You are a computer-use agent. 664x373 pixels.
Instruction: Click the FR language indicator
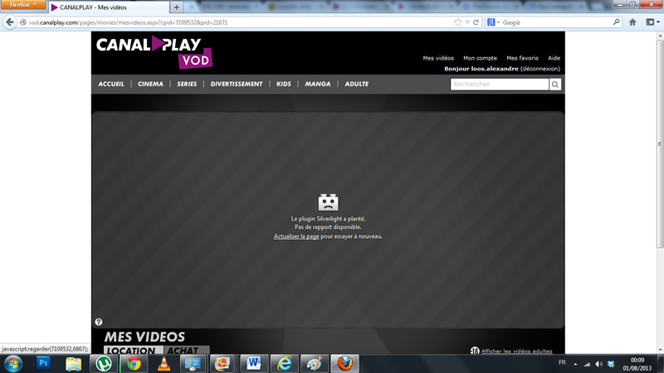pyautogui.click(x=562, y=362)
